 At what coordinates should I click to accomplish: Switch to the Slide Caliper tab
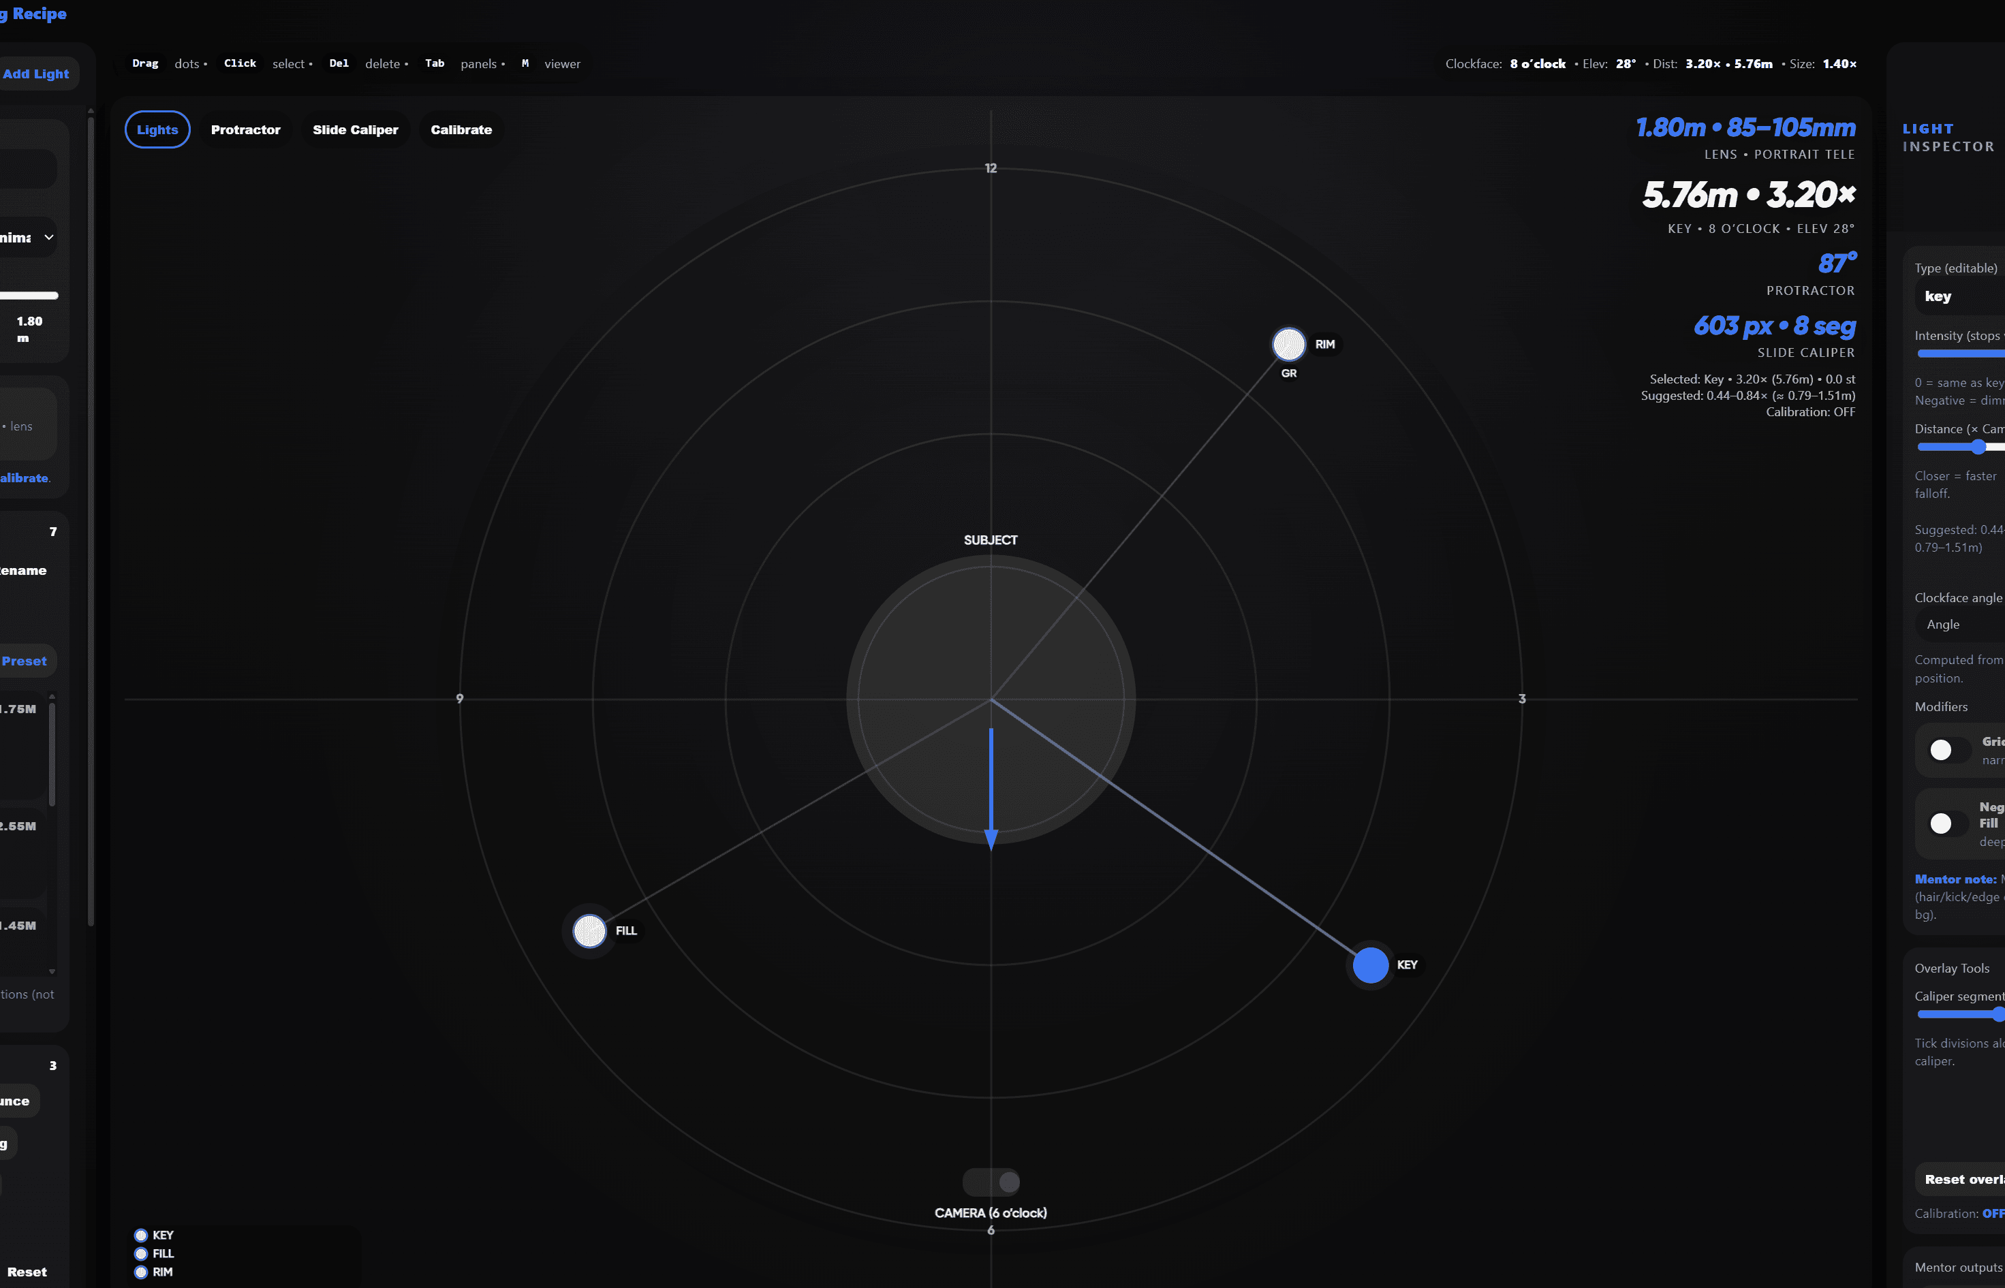[x=355, y=129]
